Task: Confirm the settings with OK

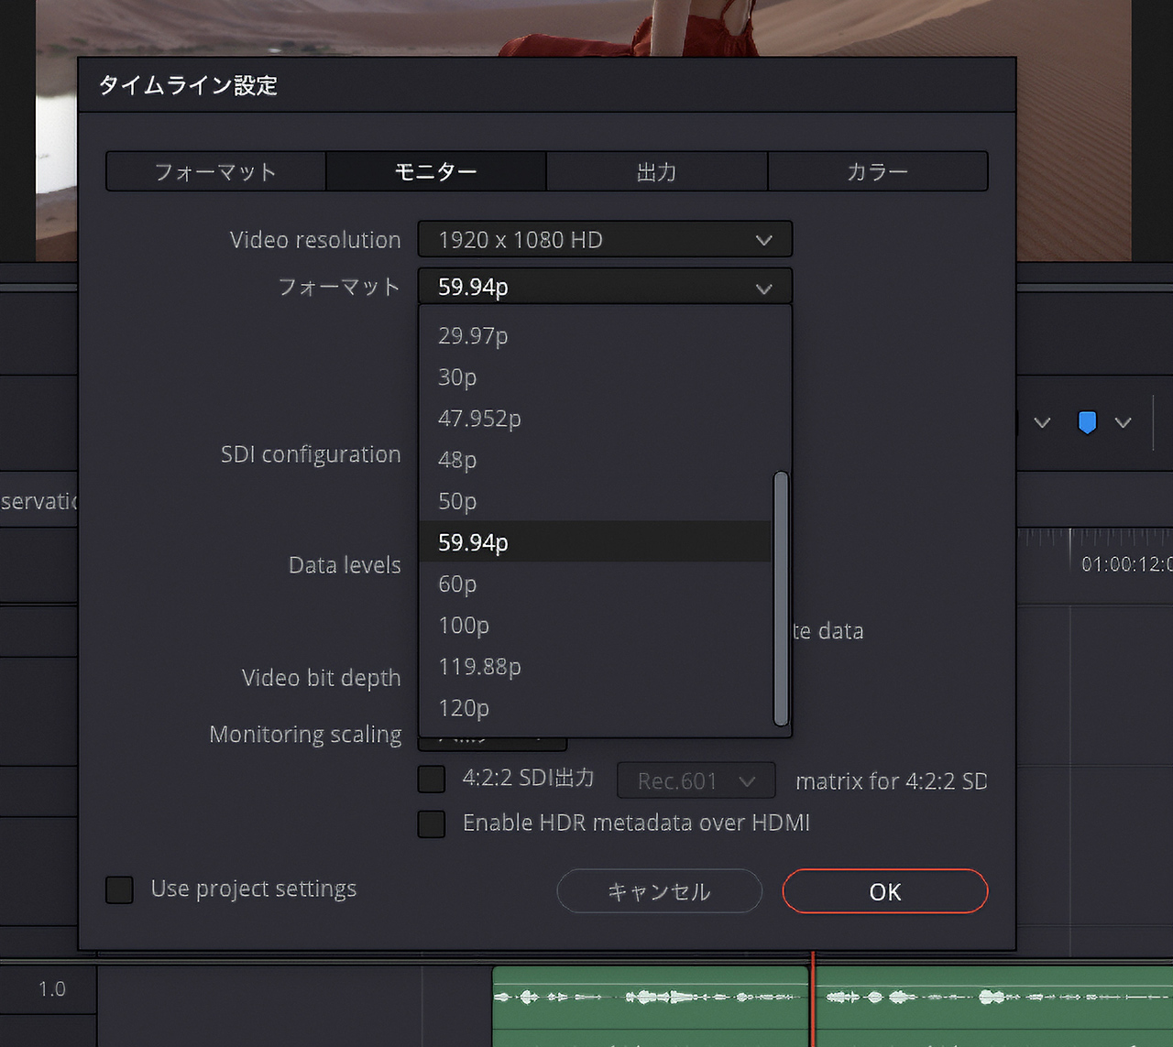Action: (884, 891)
